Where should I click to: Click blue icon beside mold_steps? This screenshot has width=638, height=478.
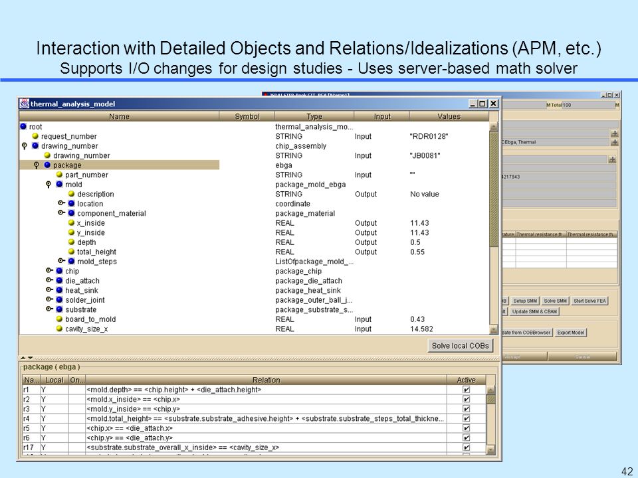72,262
